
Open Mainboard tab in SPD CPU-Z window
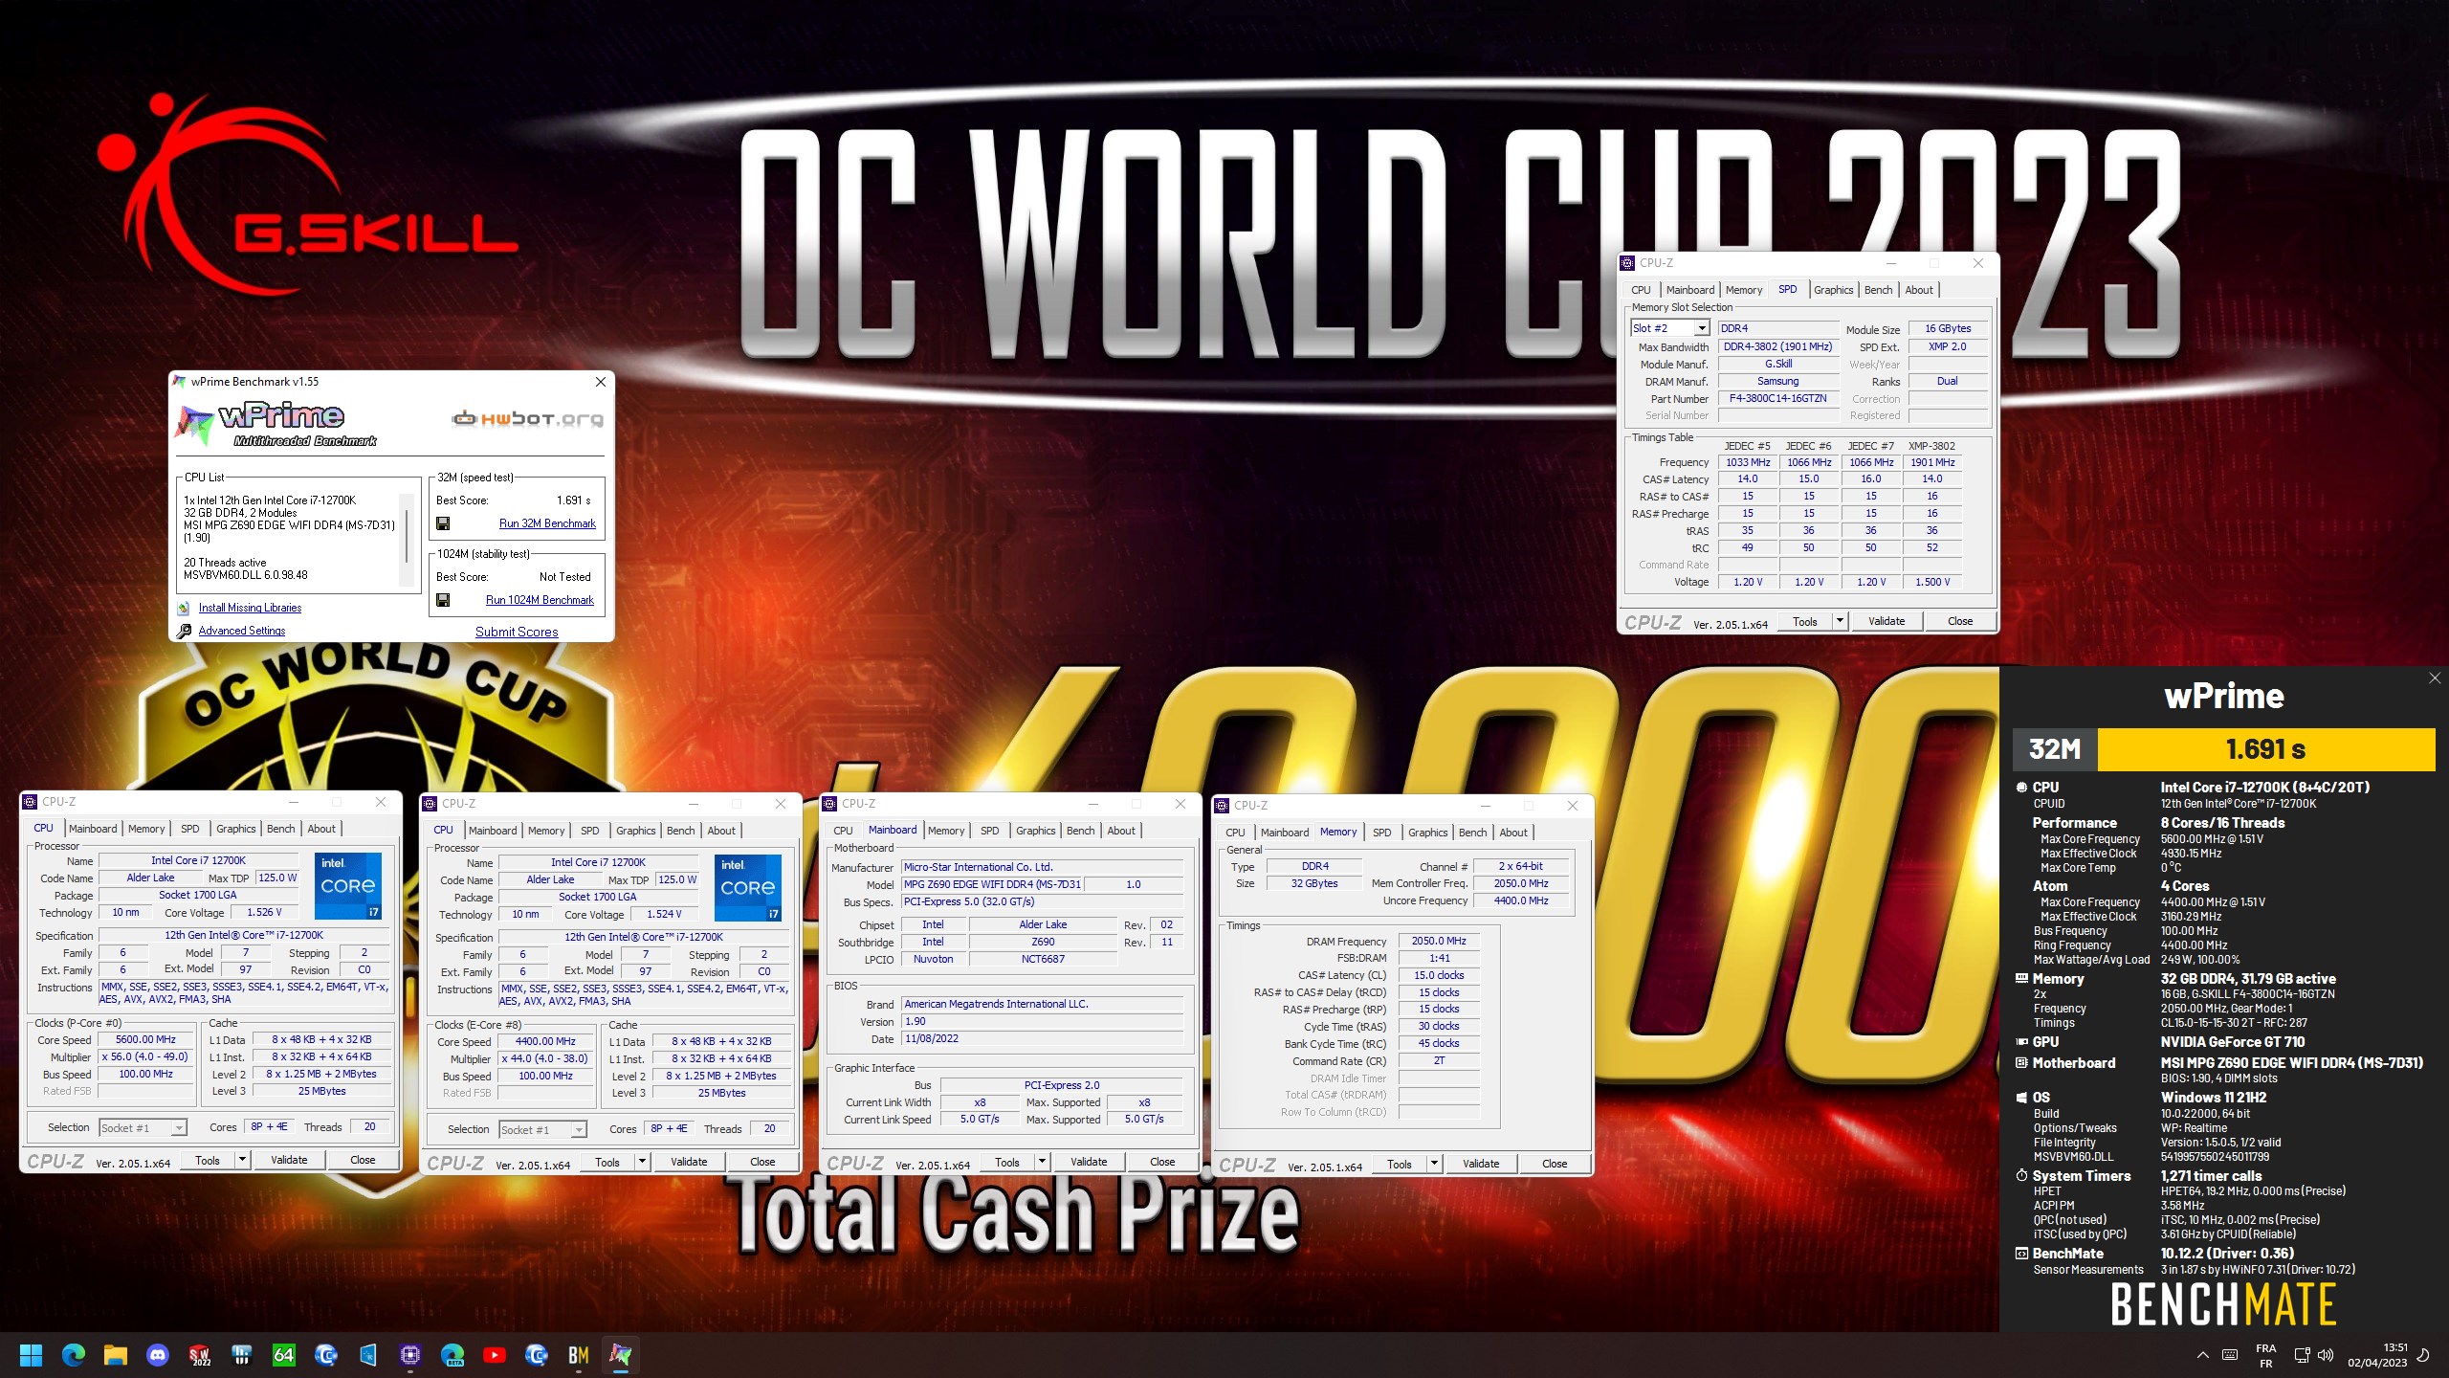[1689, 290]
